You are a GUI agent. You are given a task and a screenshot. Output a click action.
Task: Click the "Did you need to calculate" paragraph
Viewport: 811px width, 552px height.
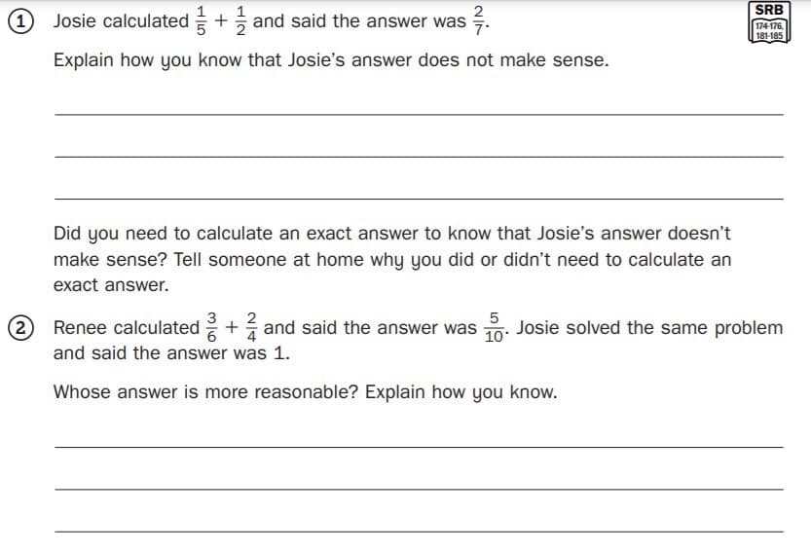click(x=392, y=260)
